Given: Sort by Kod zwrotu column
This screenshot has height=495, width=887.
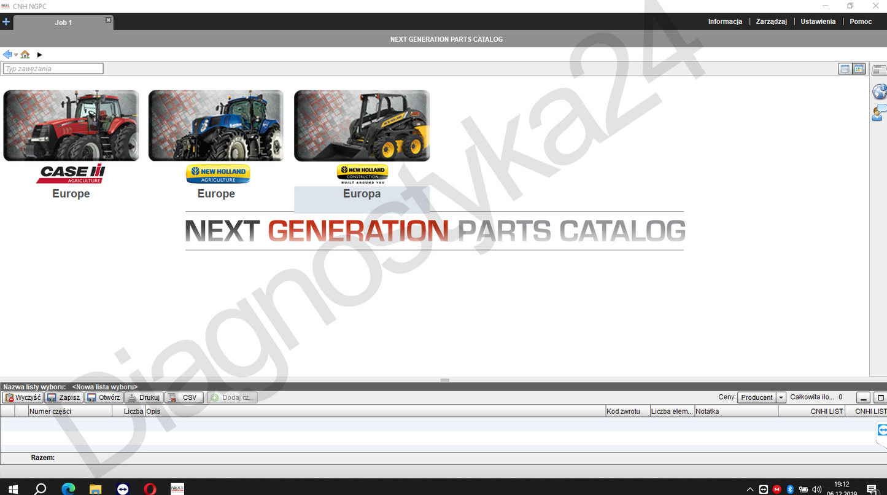Looking at the screenshot, I should click(x=627, y=411).
